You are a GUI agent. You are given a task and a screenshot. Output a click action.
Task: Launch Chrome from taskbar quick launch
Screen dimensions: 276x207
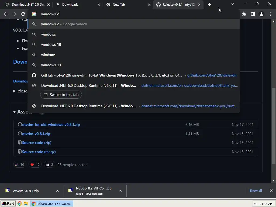click(x=19, y=204)
